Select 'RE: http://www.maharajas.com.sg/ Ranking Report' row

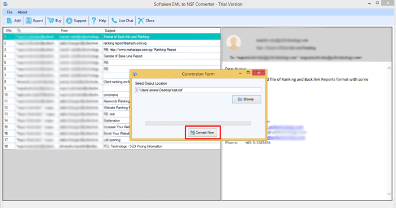pos(111,50)
